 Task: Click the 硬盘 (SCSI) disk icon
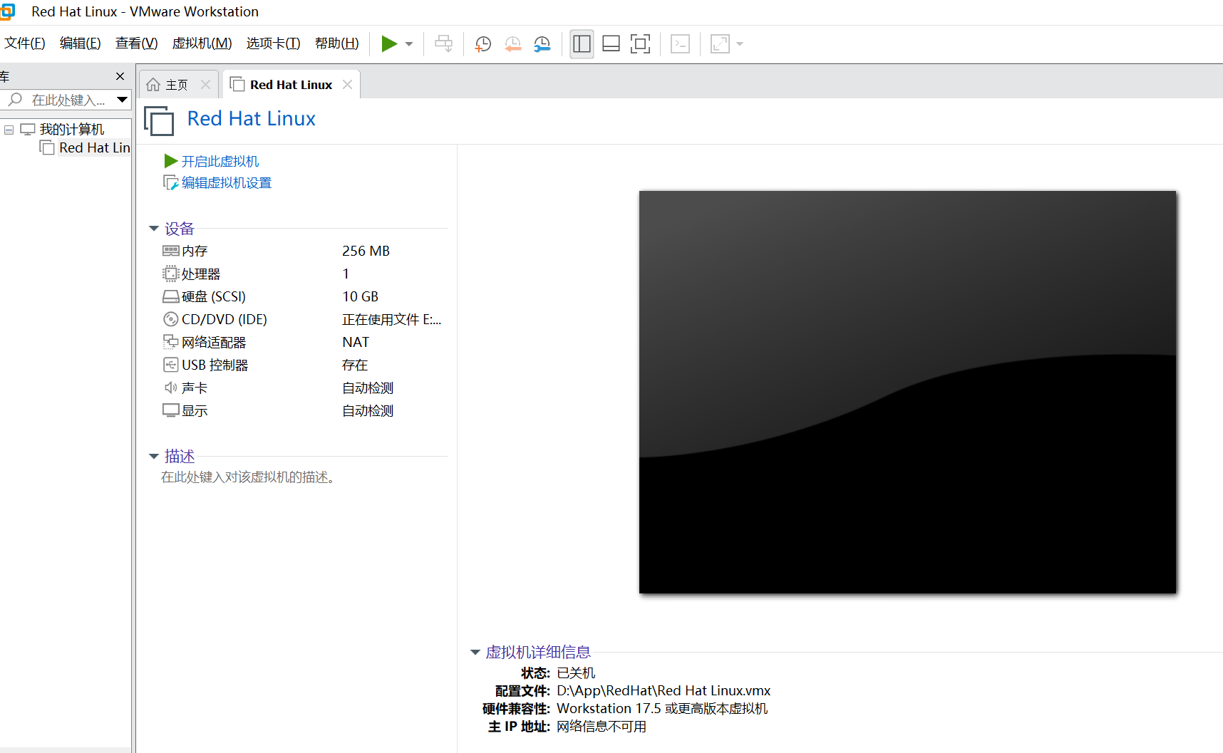tap(171, 296)
